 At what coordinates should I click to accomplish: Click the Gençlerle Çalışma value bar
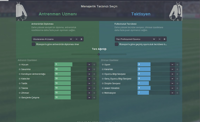pos(63,97)
